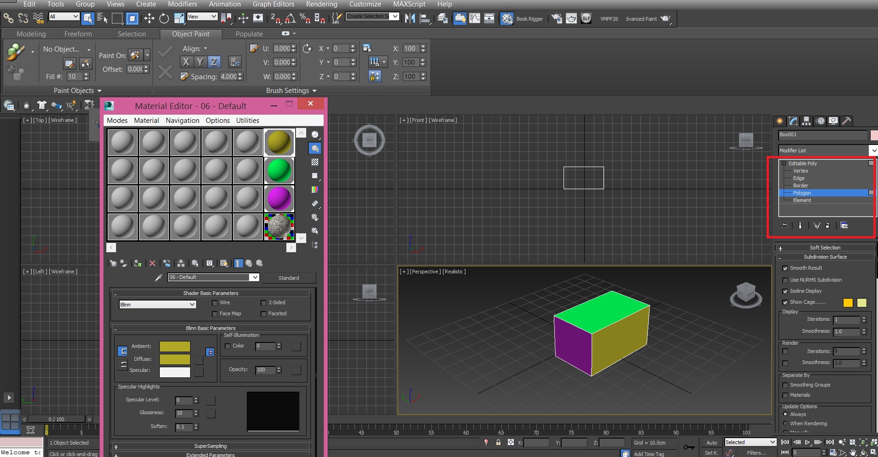This screenshot has width=878, height=457.
Task: Open the Graph Editors menu
Action: point(273,4)
